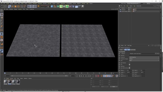Click the Offset U input field

click(x=129, y=71)
